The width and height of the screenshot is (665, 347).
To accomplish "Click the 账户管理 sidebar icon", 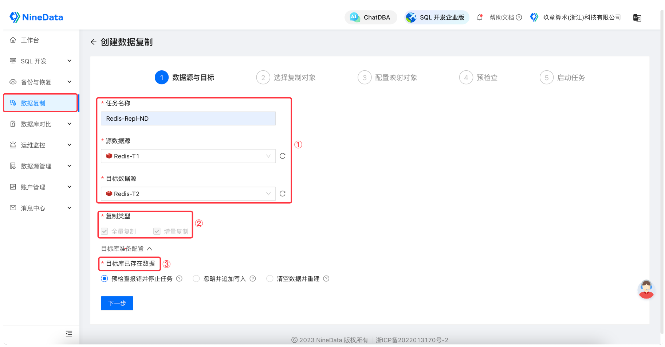I will point(13,187).
